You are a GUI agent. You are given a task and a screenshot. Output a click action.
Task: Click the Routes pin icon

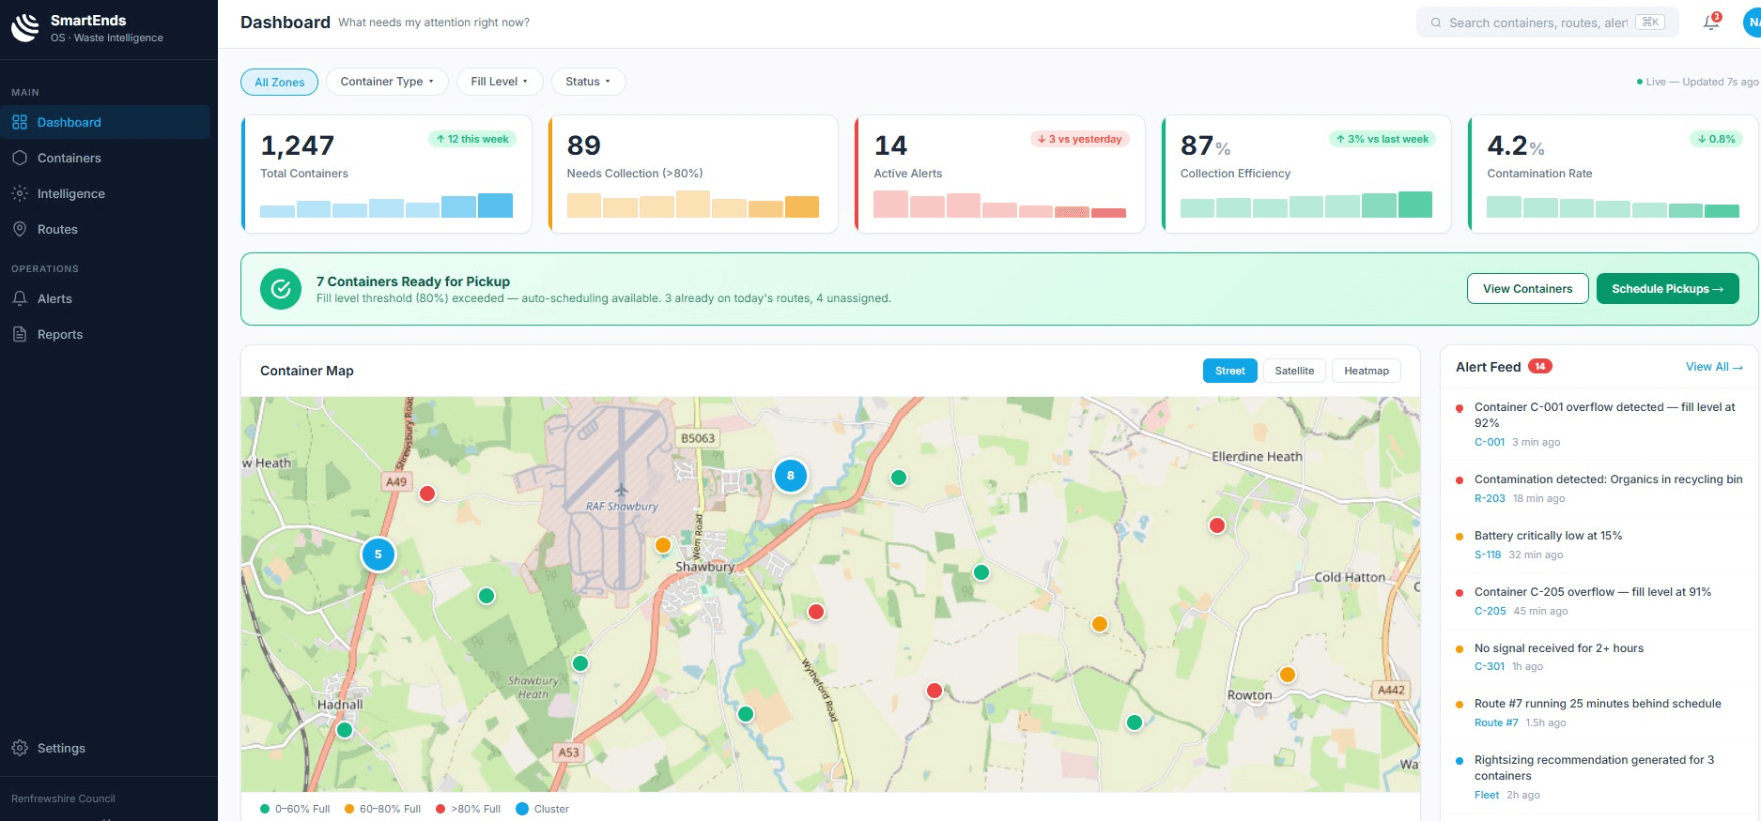(x=20, y=229)
